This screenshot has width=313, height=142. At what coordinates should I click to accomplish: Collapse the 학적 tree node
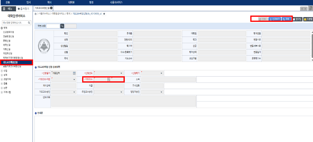click(x=2, y=28)
